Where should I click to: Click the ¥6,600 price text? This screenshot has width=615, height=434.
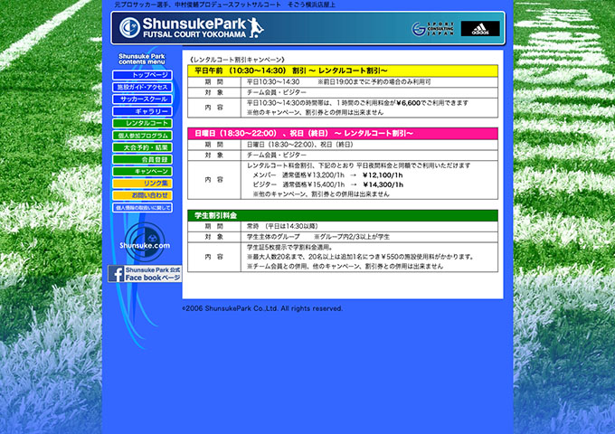point(408,103)
